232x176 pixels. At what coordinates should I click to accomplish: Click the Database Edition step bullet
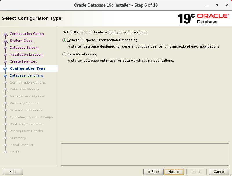point(6,48)
